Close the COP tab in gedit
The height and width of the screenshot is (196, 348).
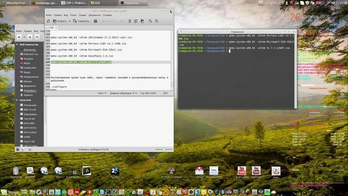pyautogui.click(x=56, y=28)
